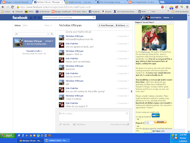The image size is (190, 143).
Task: Switch to Untitled Paint taskbar window
Action: [x=57, y=141]
